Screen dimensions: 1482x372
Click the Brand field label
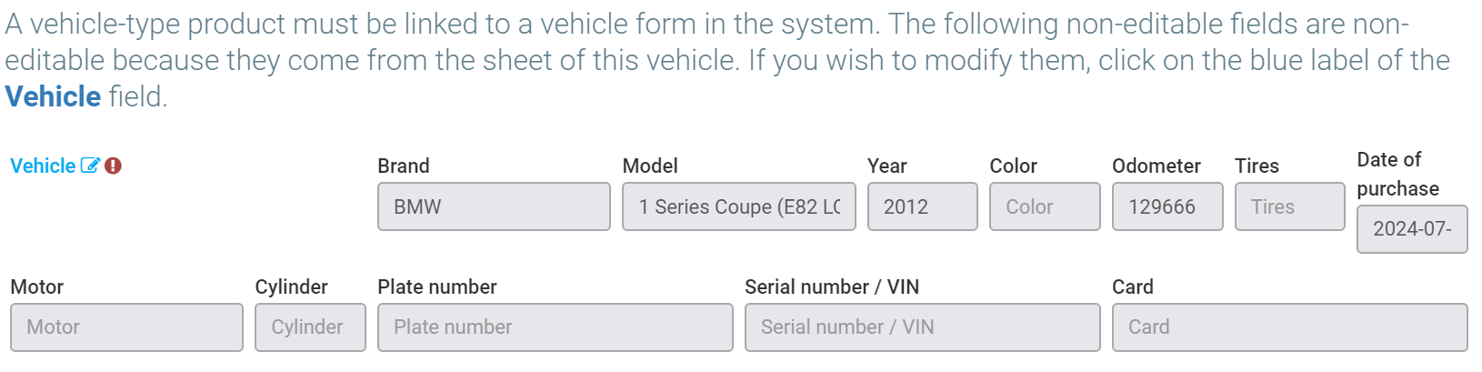pyautogui.click(x=404, y=166)
